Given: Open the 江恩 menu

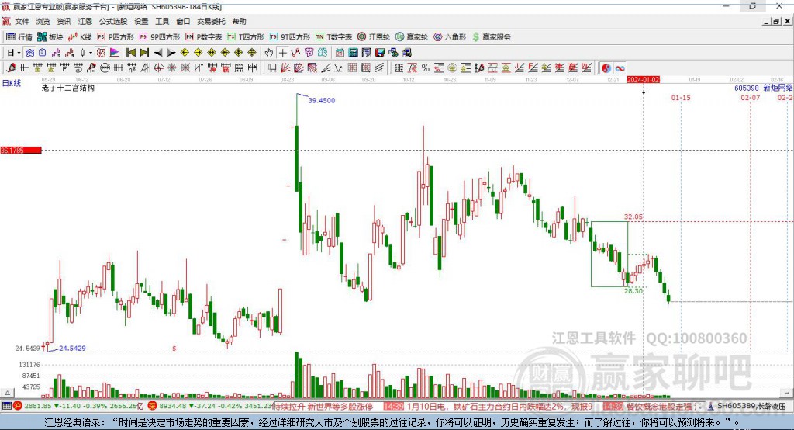Looking at the screenshot, I should click(x=85, y=21).
